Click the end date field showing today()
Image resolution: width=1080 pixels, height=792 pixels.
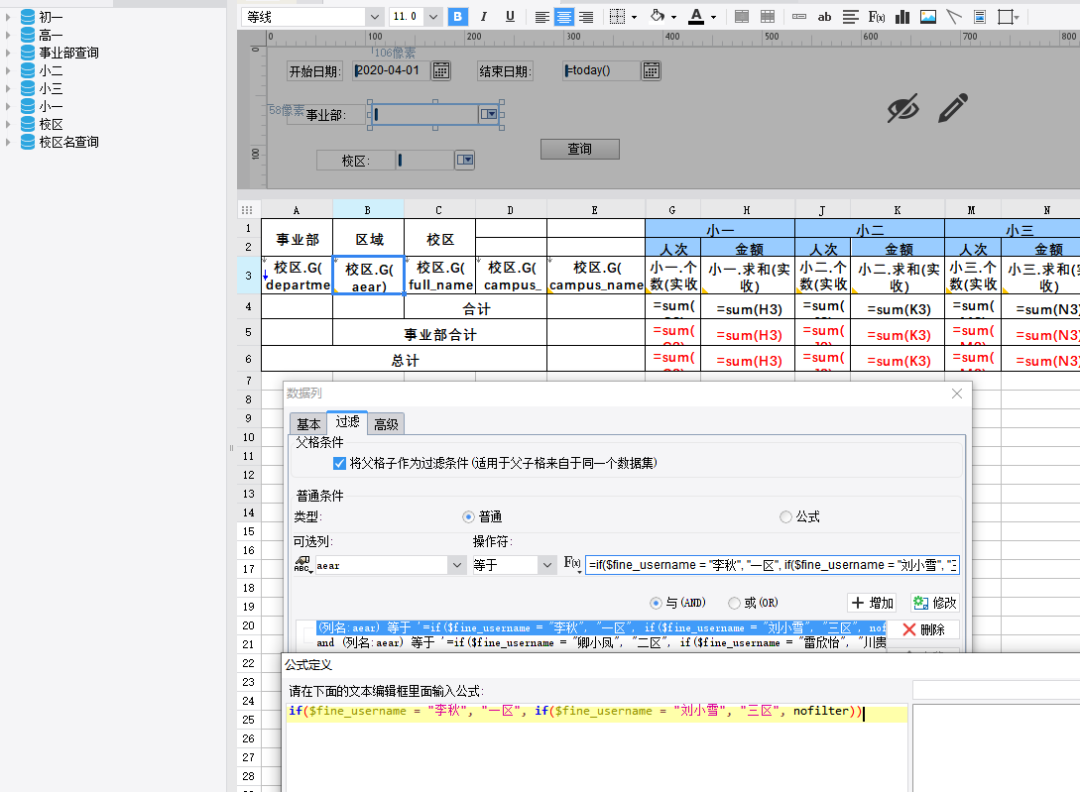[601, 70]
